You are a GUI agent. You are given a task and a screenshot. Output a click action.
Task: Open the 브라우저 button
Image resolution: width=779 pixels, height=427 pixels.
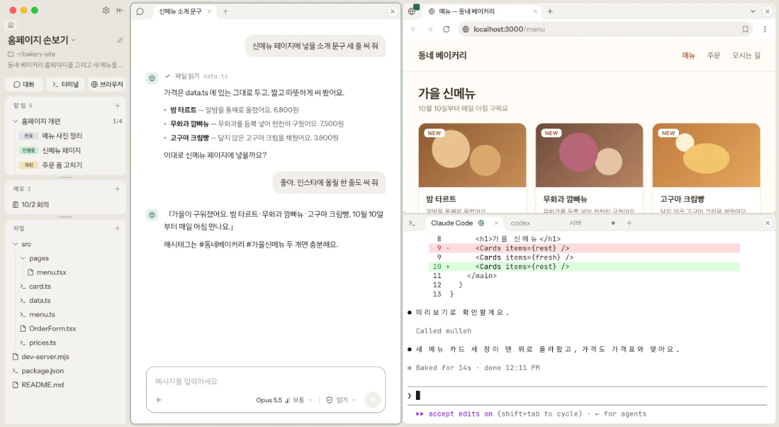click(x=107, y=84)
